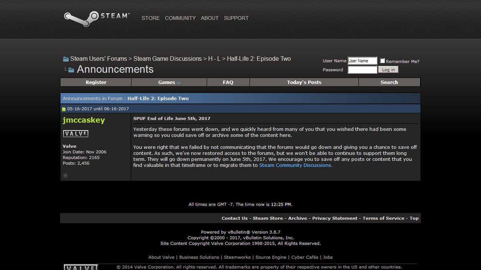Open the Cyber Cafés footer link

tap(305, 257)
